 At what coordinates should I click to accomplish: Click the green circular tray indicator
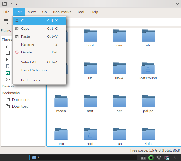(x=151, y=158)
